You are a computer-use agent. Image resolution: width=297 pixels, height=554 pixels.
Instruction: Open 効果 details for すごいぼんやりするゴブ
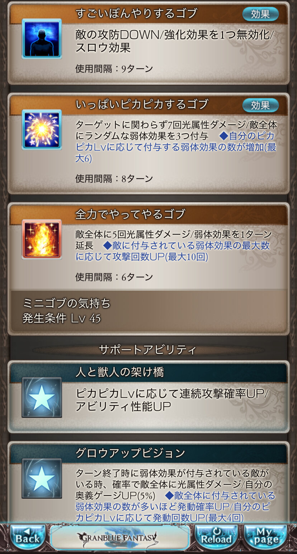click(x=260, y=14)
